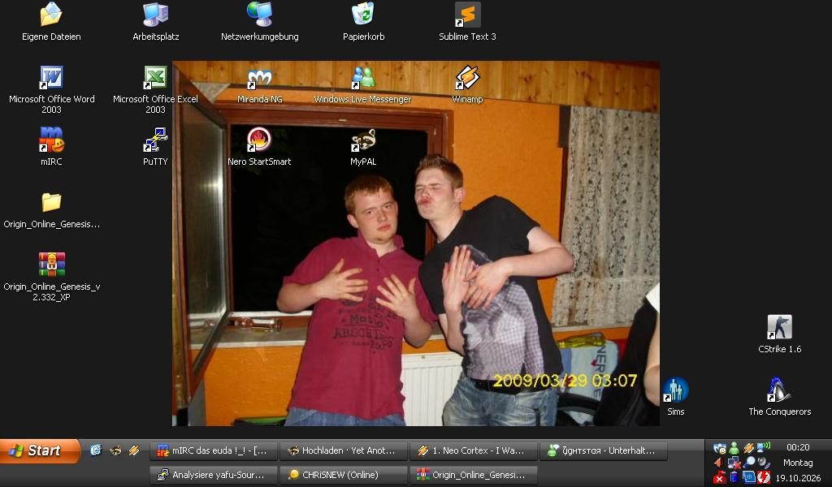Image resolution: width=832 pixels, height=487 pixels.
Task: Click the Sims desktop shortcut
Action: click(675, 397)
